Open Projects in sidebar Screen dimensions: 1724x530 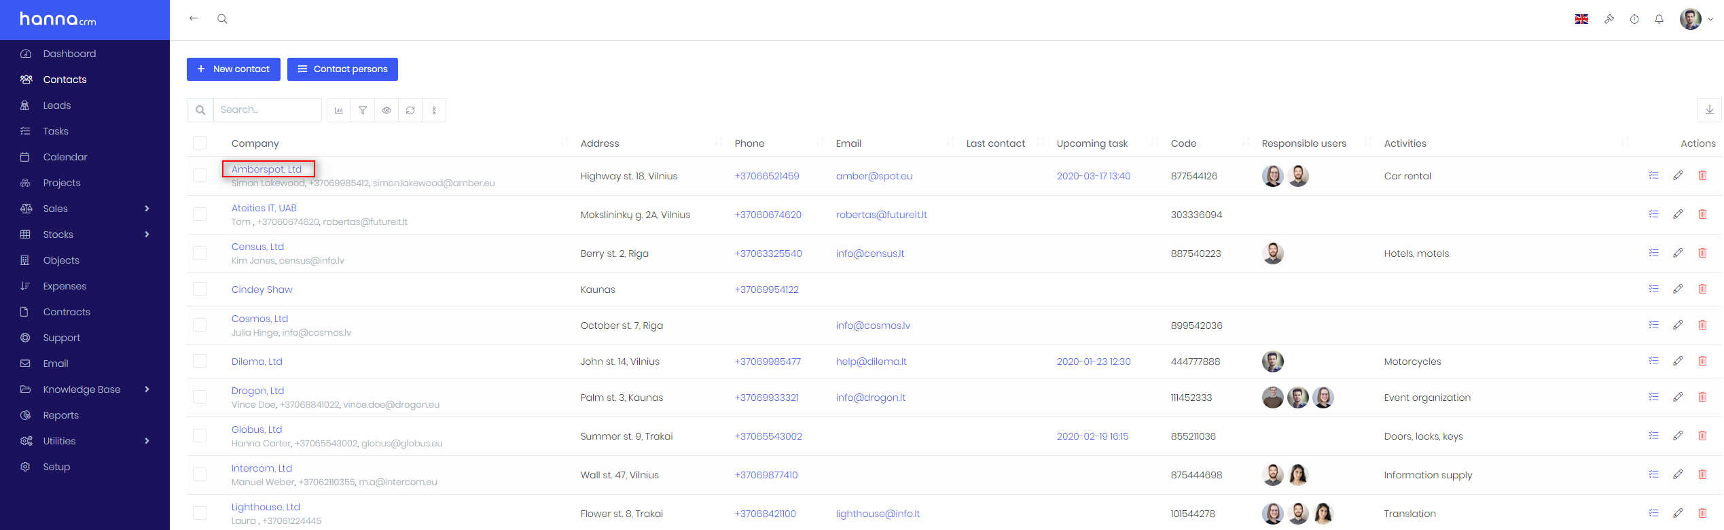[62, 183]
